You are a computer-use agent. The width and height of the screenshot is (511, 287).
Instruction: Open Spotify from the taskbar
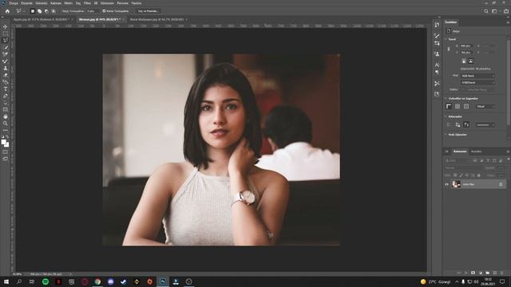(x=46, y=281)
